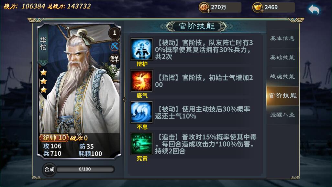The height and width of the screenshot is (187, 332).
Task: Tap the 群 faction badge
Action: tap(115, 59)
